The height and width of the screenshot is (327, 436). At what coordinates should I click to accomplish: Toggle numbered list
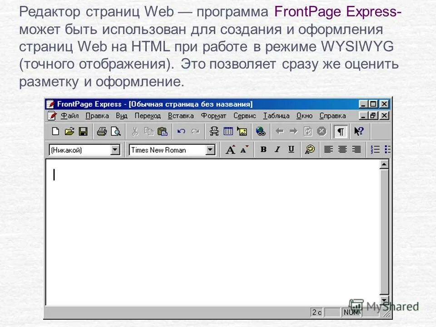(x=375, y=149)
